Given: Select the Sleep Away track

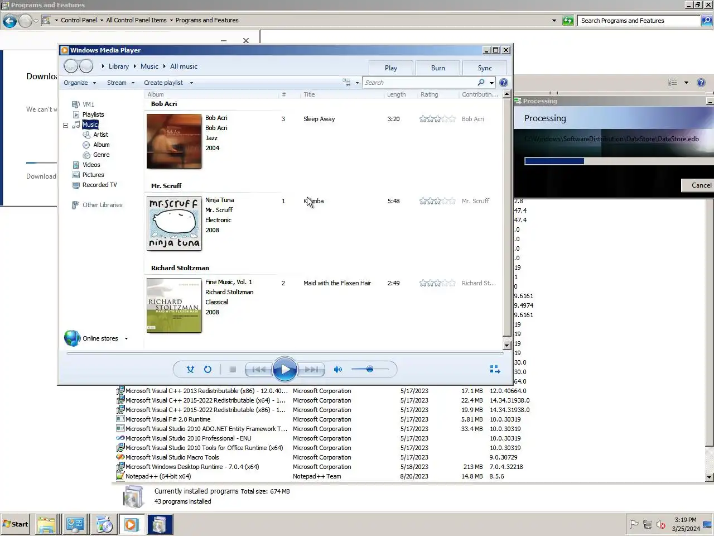Looking at the screenshot, I should point(319,119).
